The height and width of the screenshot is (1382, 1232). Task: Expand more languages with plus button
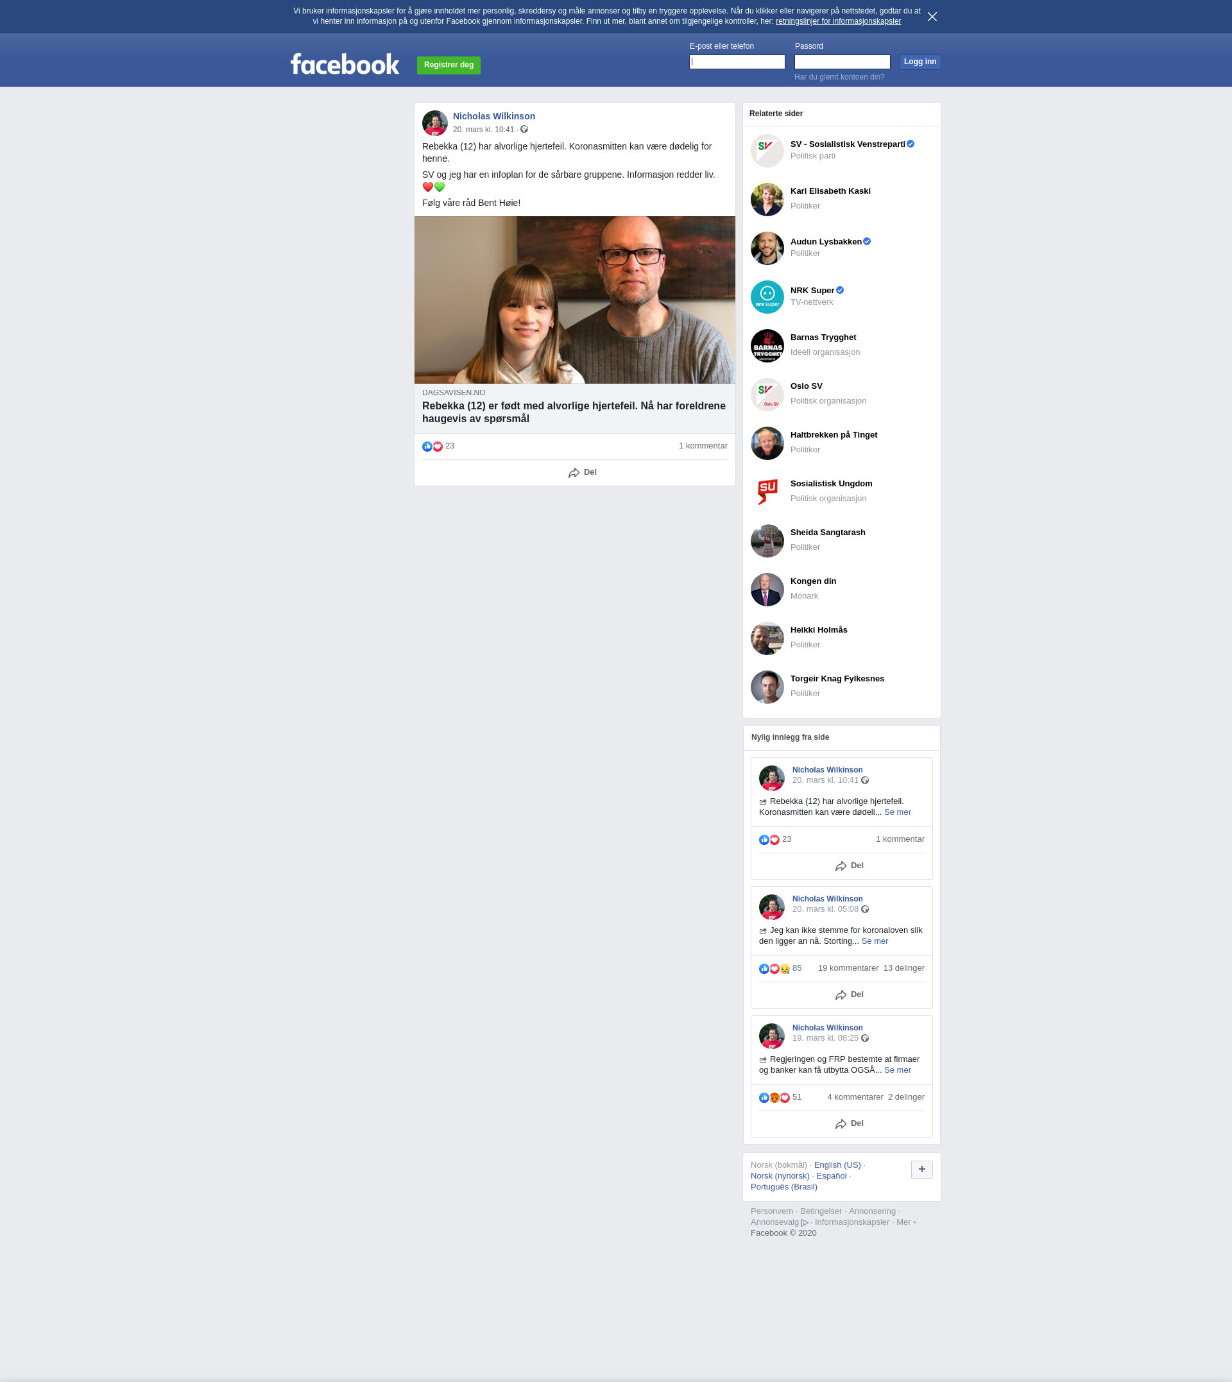click(x=921, y=1170)
